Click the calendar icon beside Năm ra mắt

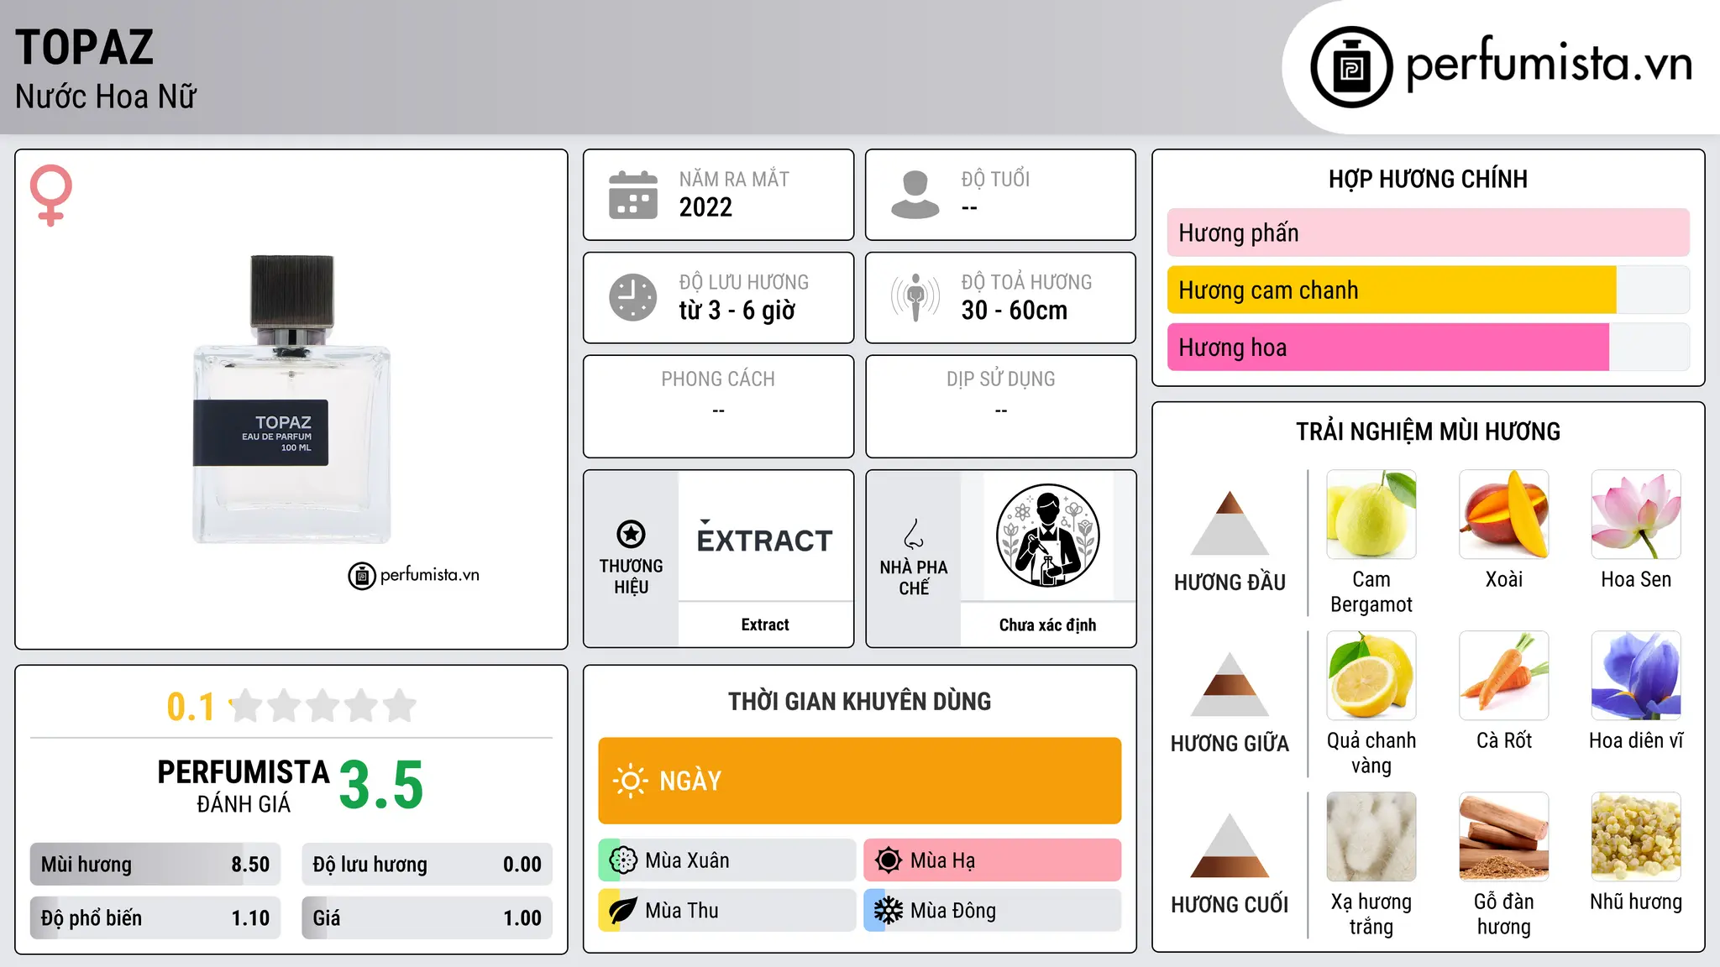(633, 195)
